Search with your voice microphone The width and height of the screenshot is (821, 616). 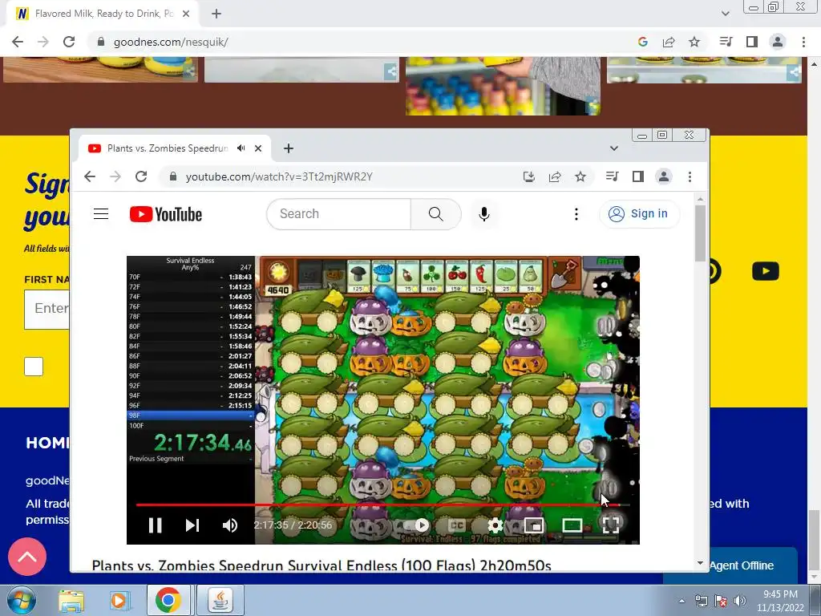484,213
